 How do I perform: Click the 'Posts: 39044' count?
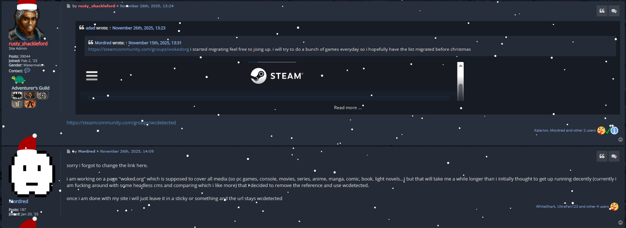(20, 57)
